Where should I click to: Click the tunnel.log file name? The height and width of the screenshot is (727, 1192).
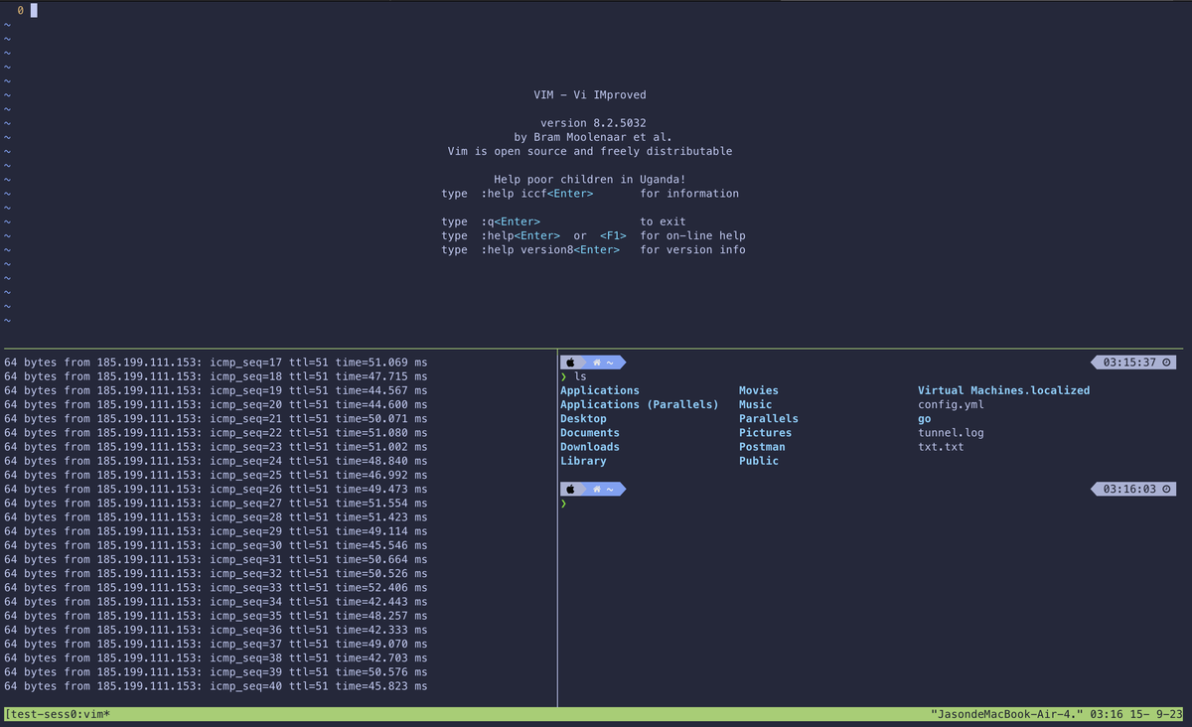coord(951,433)
